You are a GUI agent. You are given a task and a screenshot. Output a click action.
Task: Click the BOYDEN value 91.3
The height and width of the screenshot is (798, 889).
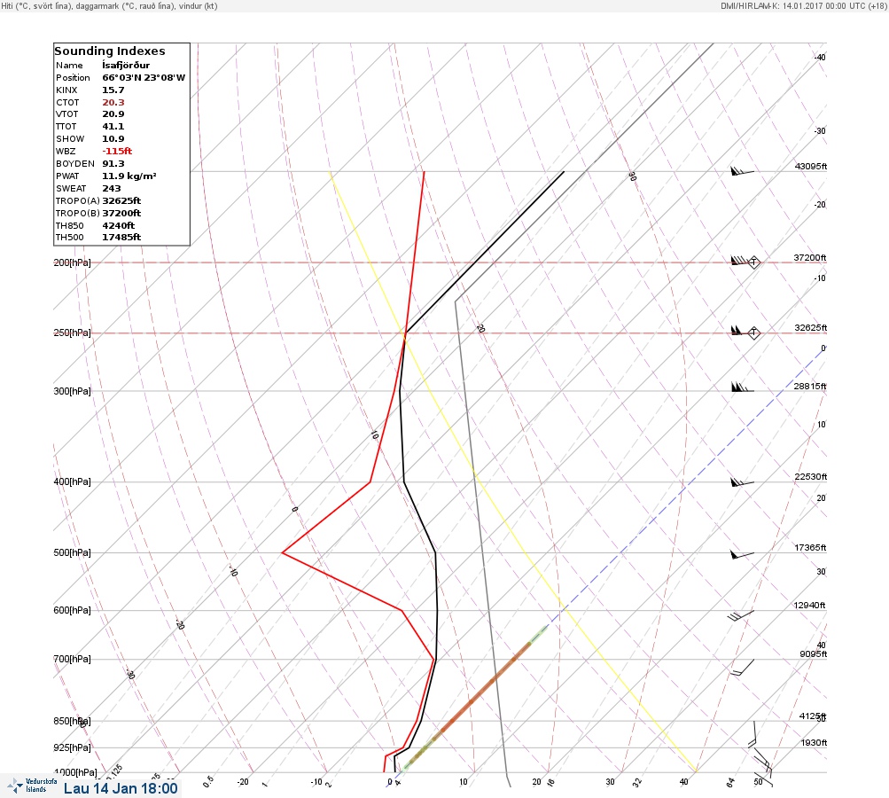113,164
